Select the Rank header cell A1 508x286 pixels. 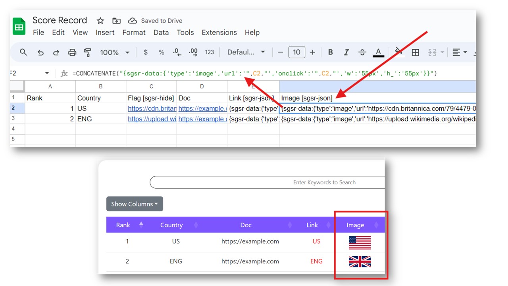(50, 98)
